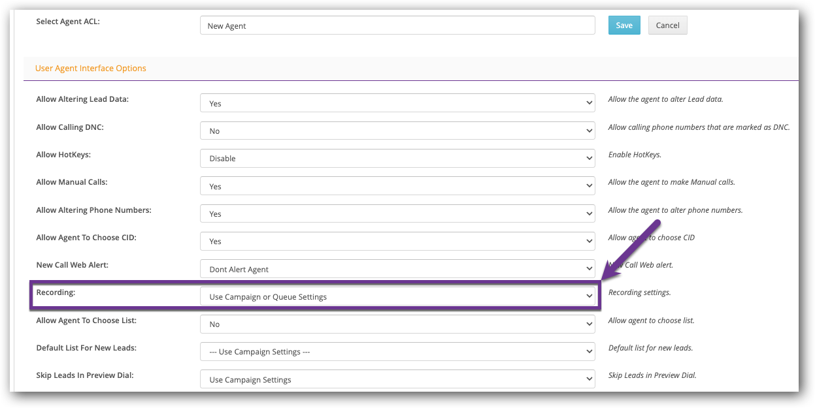The width and height of the screenshot is (815, 408).
Task: Open the Skip Leads In Preview Dial dropdown
Action: [397, 379]
